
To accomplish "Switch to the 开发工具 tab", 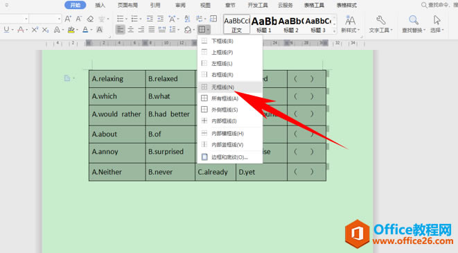I will 258,6.
